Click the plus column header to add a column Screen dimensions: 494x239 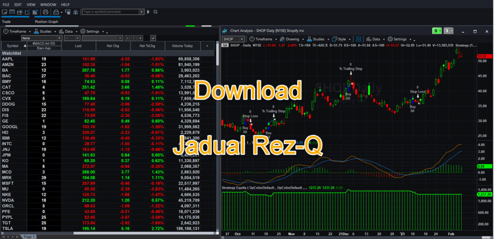pyautogui.click(x=207, y=46)
